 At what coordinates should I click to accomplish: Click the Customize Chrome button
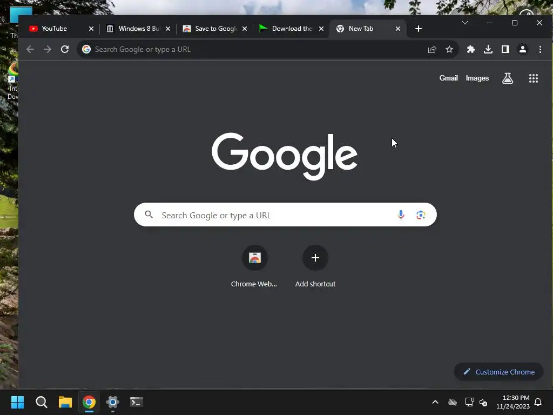pyautogui.click(x=498, y=372)
